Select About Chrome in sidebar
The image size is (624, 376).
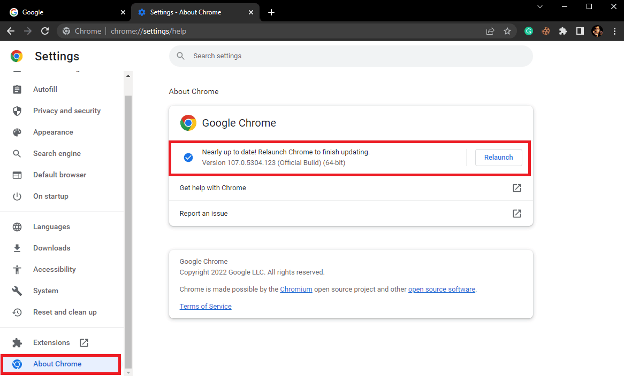pyautogui.click(x=60, y=364)
